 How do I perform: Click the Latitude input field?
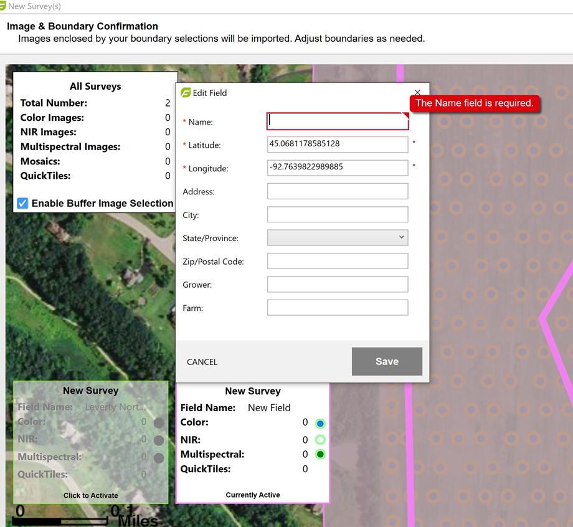[x=338, y=145]
